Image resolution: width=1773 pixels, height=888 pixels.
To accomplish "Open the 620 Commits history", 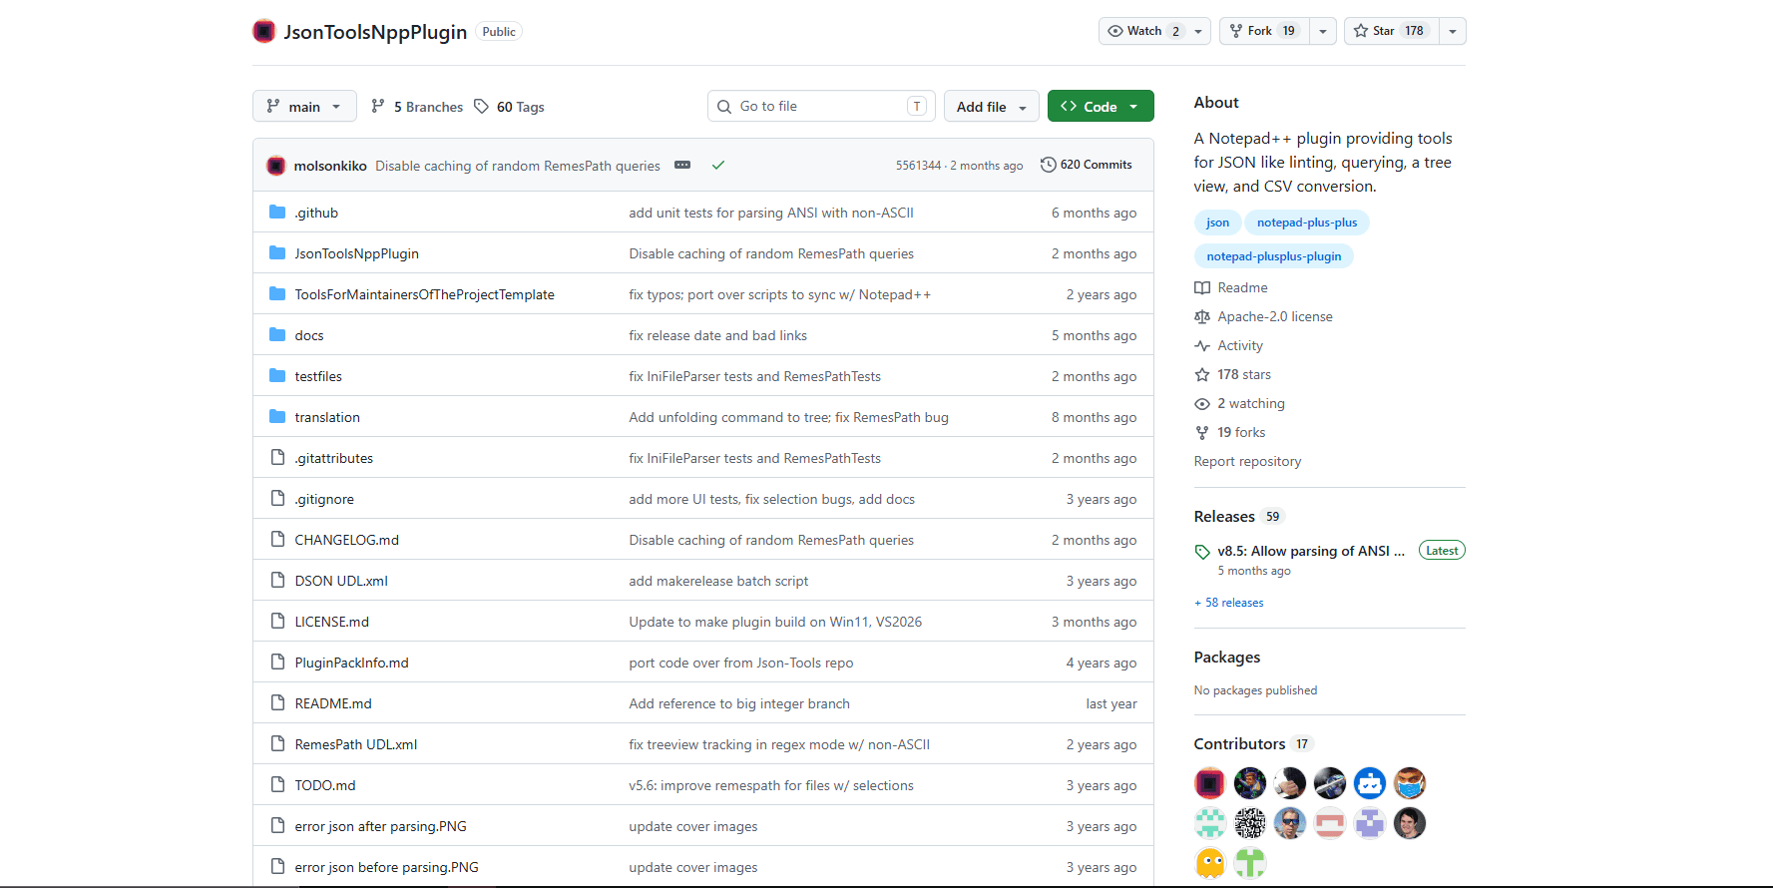I will point(1087,165).
